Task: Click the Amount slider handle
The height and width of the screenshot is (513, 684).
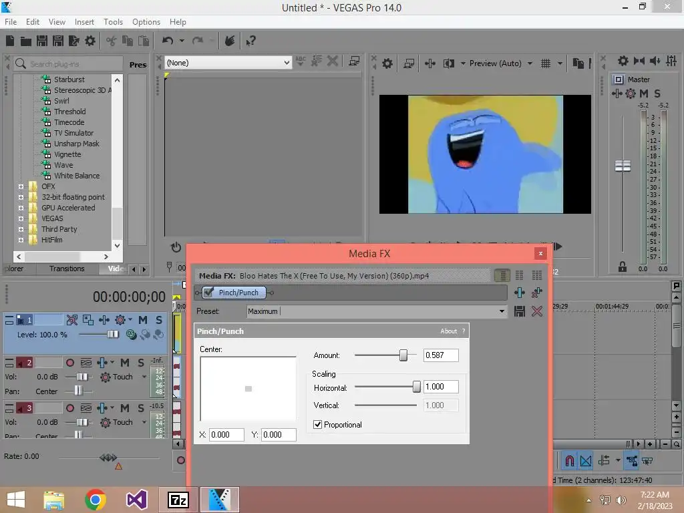Action: point(403,355)
